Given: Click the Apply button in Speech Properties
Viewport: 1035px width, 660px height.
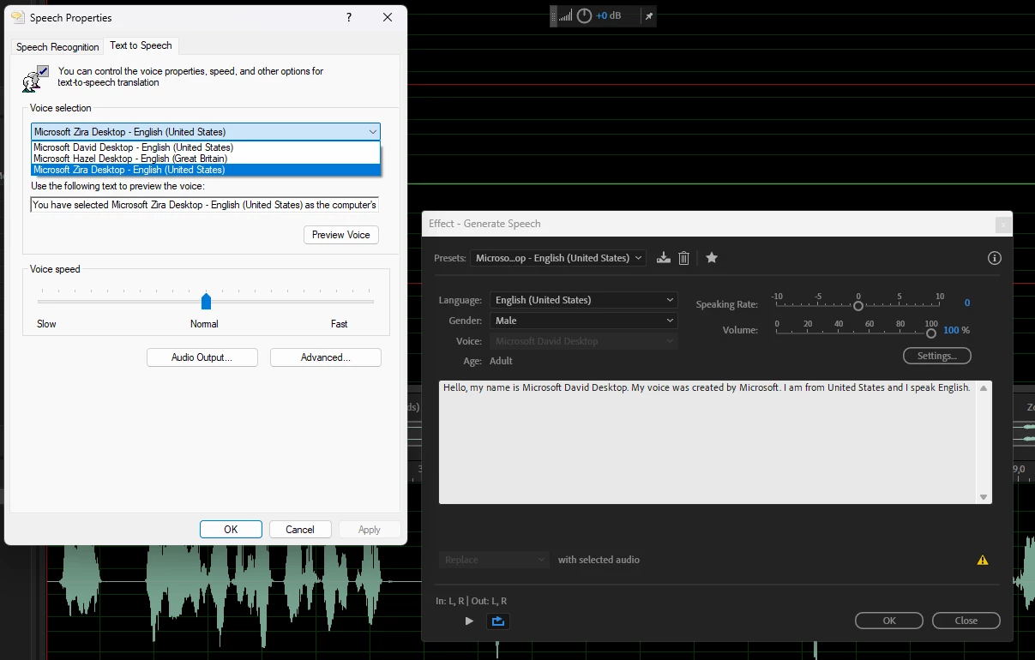Looking at the screenshot, I should [x=370, y=530].
